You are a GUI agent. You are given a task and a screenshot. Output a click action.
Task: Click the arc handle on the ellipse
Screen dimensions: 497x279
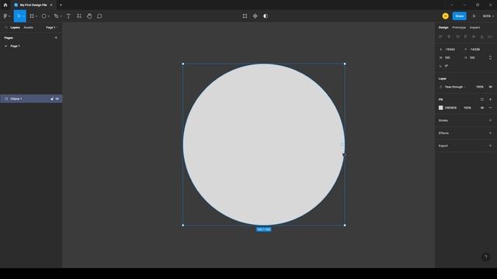pyautogui.click(x=342, y=145)
